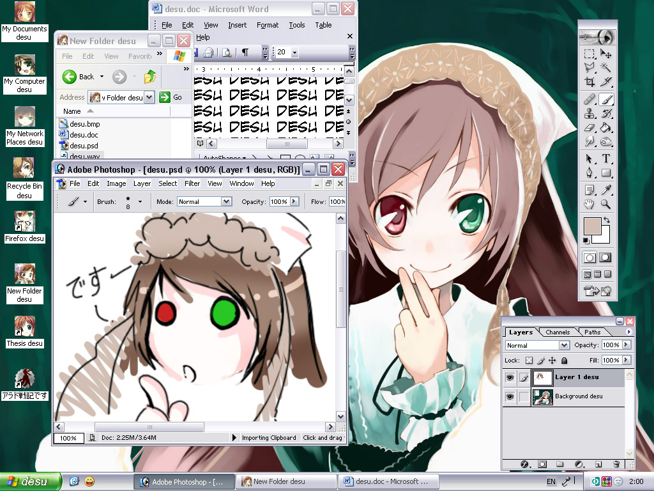Toggle the lock transparent pixels box
The image size is (654, 491).
pos(529,361)
